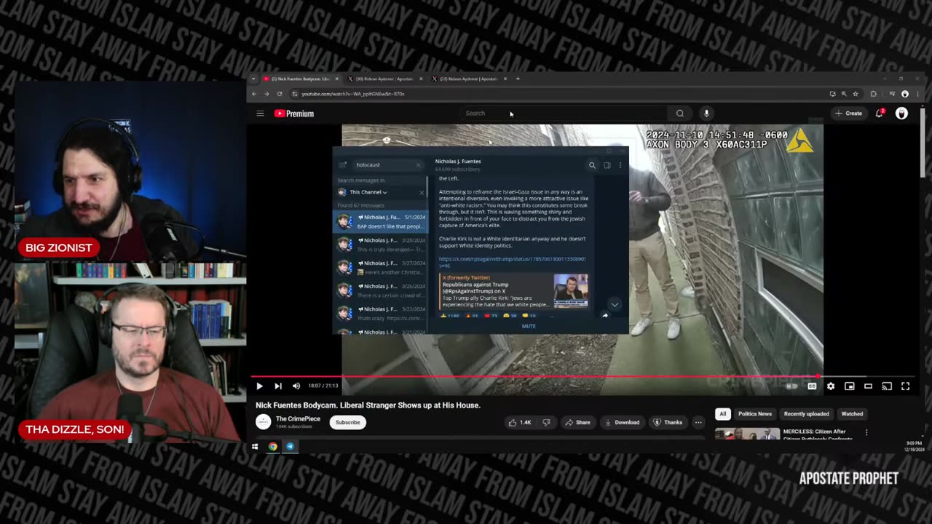Open Telegram's main hamburger menu
The height and width of the screenshot is (524, 932).
point(342,165)
